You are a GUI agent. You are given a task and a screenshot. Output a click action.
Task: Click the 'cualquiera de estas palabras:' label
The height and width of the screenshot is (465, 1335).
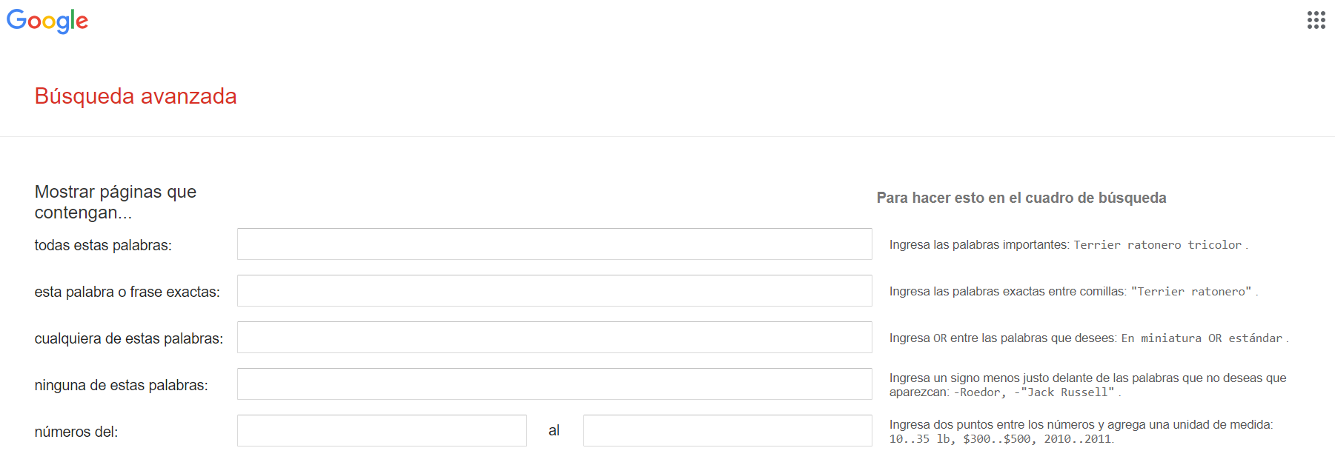(x=128, y=338)
